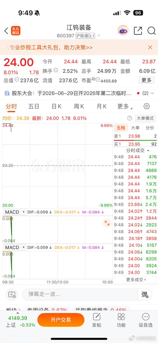Tap the 9:49 trade with 8205 volume

coord(135,259)
